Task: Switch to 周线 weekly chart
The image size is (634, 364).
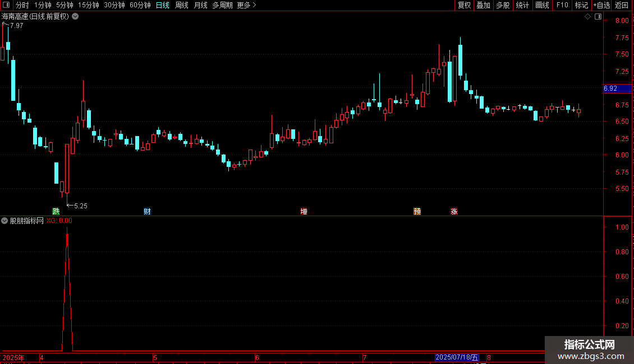Action: [182, 5]
